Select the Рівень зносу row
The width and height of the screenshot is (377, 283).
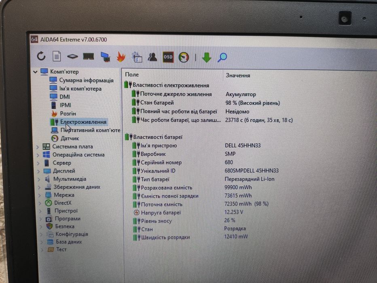pos(184,221)
